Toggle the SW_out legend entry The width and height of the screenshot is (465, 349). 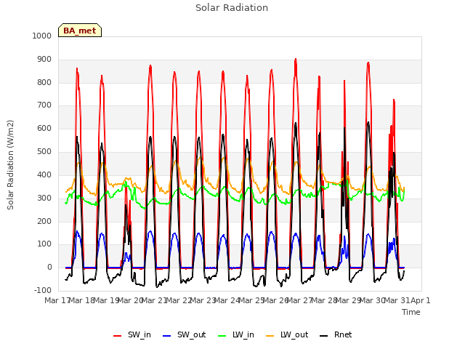(x=184, y=334)
